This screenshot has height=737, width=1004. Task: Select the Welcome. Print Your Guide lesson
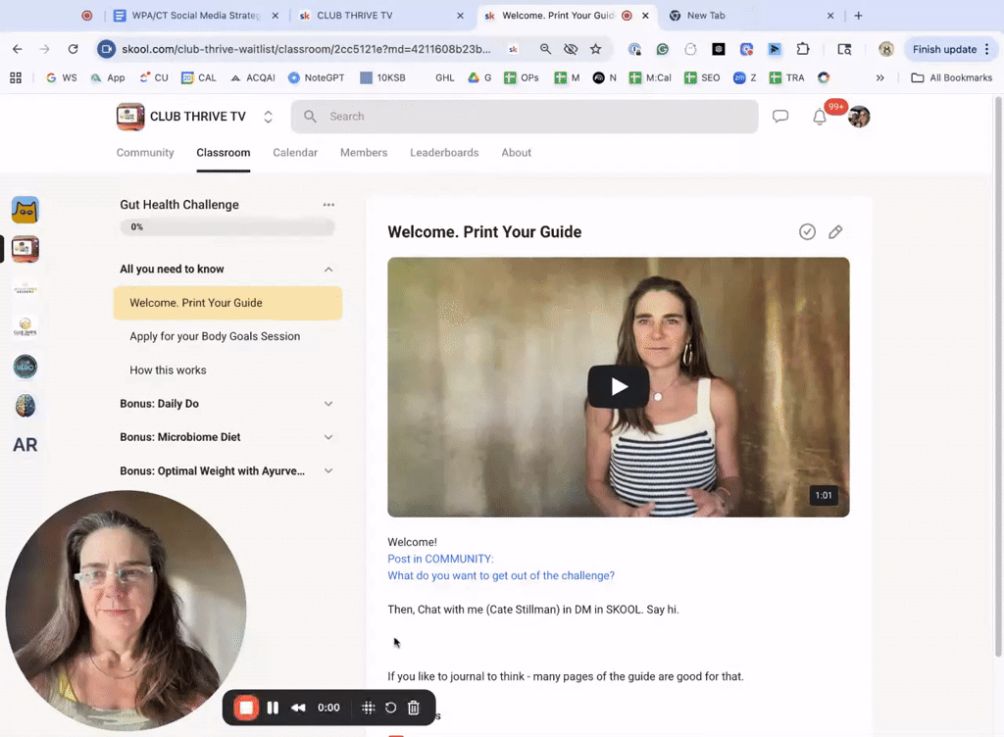tap(227, 303)
